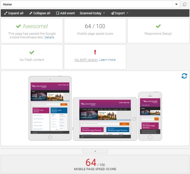Click the MOBILE PAGE SPEED SCORE caption
190x174 pixels.
pos(95,169)
